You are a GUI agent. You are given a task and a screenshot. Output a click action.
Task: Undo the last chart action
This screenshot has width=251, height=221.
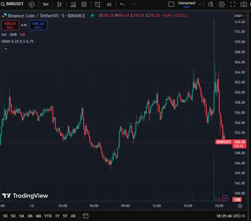pos(122,4)
